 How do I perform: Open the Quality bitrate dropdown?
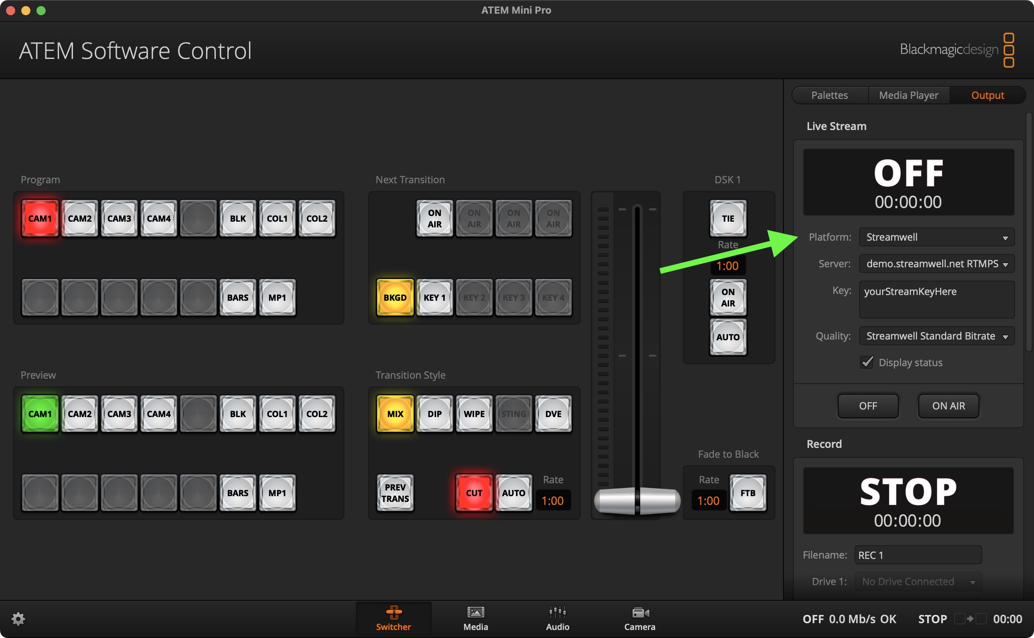pos(937,336)
